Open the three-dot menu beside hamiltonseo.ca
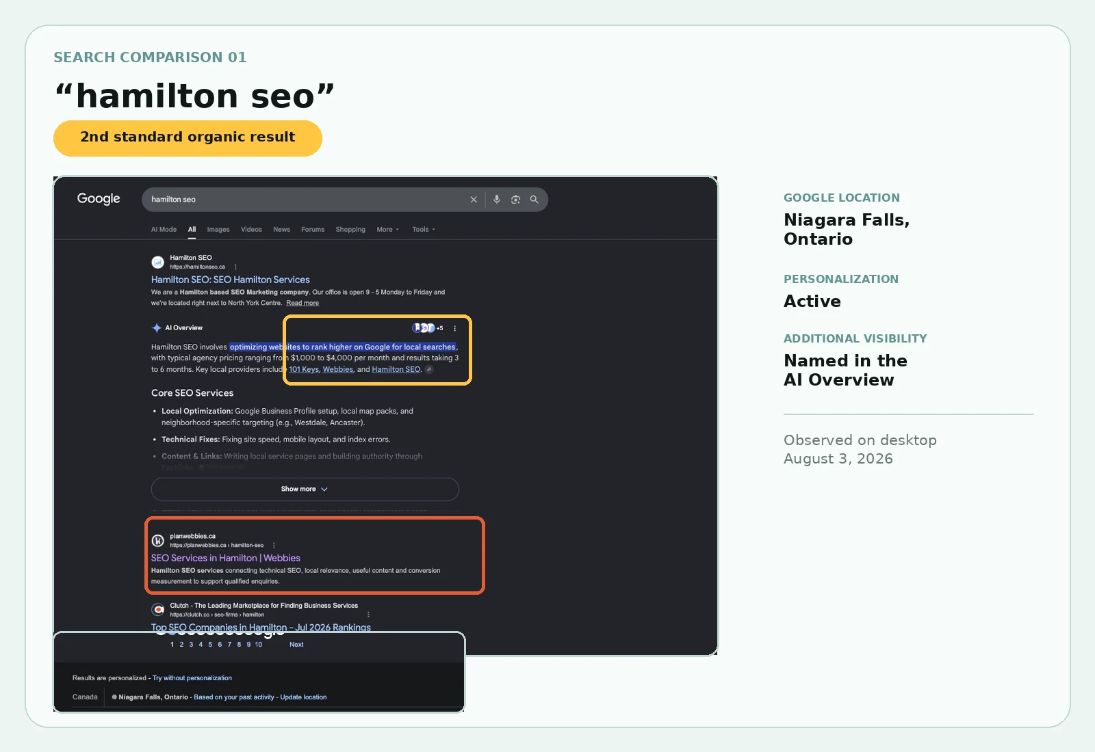Image resolution: width=1095 pixels, height=752 pixels. coord(235,267)
